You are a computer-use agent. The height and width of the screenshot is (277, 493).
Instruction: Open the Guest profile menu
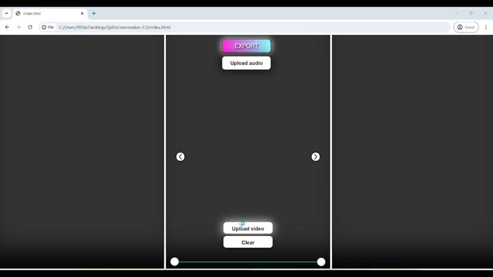tap(466, 27)
